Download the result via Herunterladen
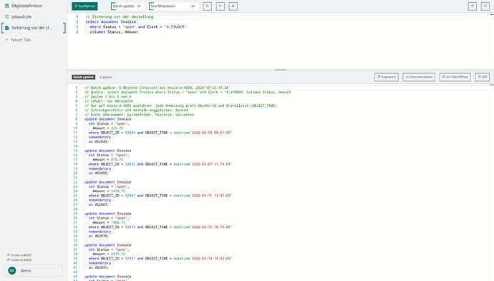The image size is (494, 281). pyautogui.click(x=419, y=77)
